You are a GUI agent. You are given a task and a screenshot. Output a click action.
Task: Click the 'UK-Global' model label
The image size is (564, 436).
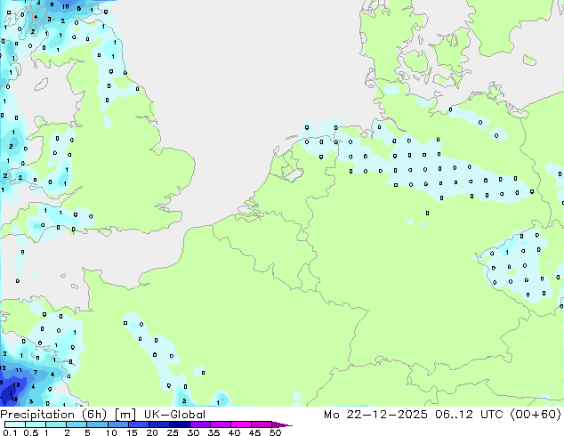tap(174, 415)
